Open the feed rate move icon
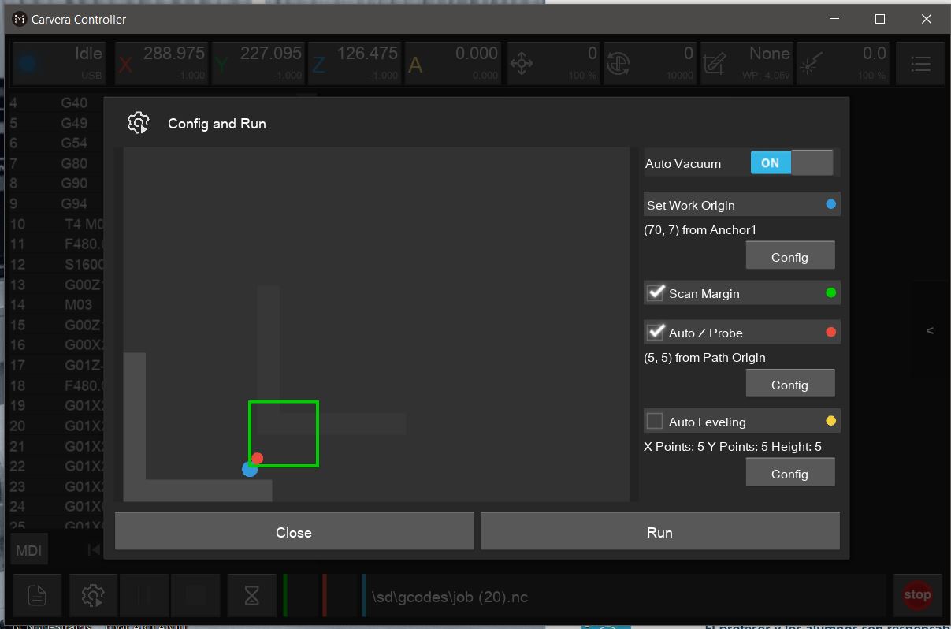Viewport: 951px width, 629px height. coord(521,64)
